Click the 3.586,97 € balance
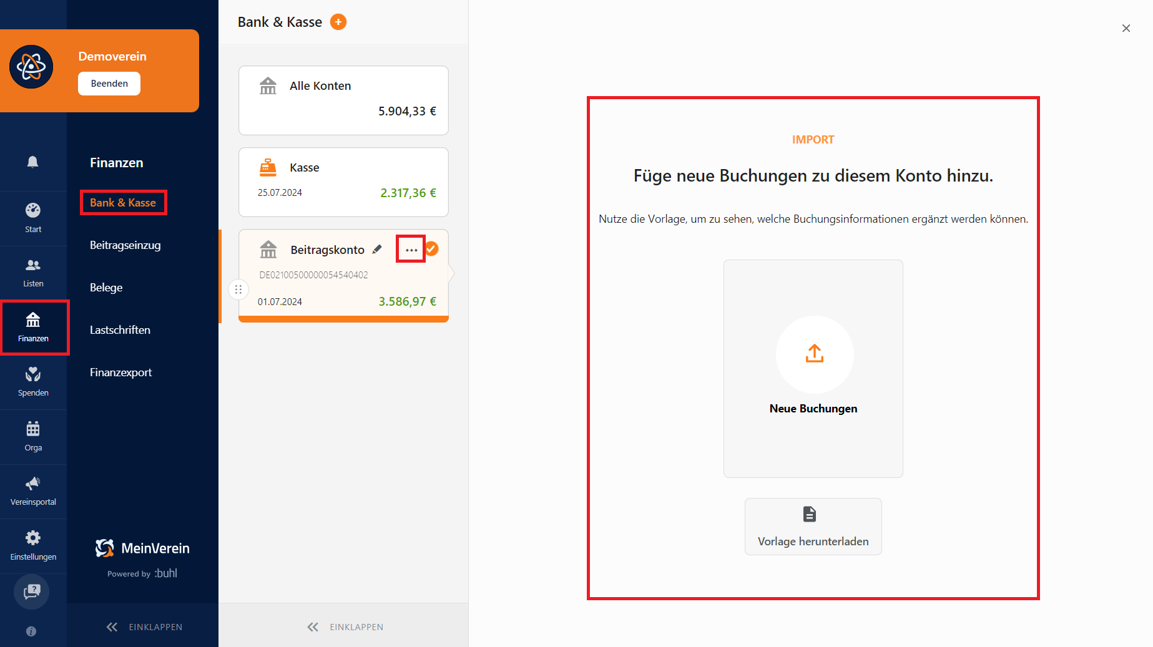Image resolution: width=1153 pixels, height=647 pixels. pyautogui.click(x=408, y=301)
